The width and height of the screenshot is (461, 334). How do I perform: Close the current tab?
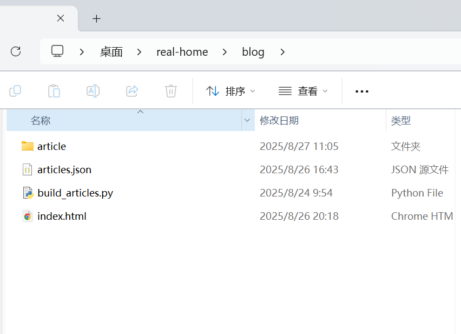[61, 18]
